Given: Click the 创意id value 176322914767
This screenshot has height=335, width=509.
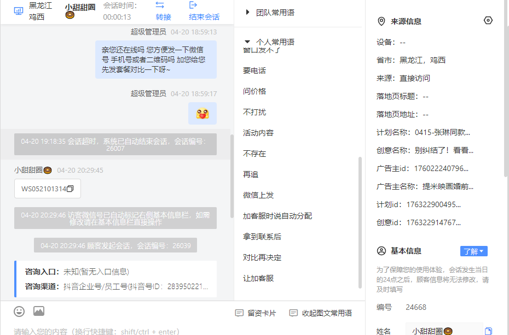Looking at the screenshot, I should (x=433, y=222).
